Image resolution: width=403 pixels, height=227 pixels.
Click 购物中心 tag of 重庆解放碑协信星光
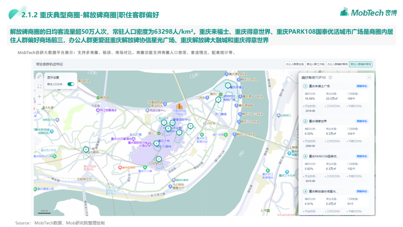click(362, 191)
